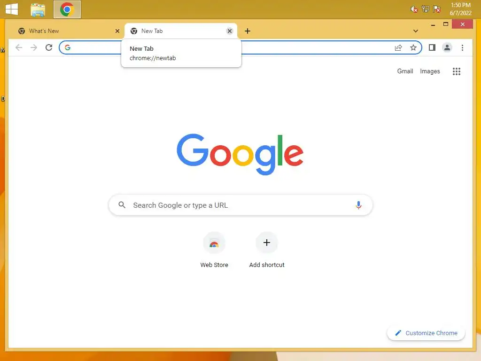Click the muted volume tray icon

(x=414, y=9)
